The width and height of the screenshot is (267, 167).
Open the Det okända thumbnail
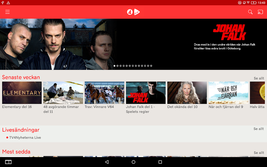pyautogui.click(x=187, y=93)
